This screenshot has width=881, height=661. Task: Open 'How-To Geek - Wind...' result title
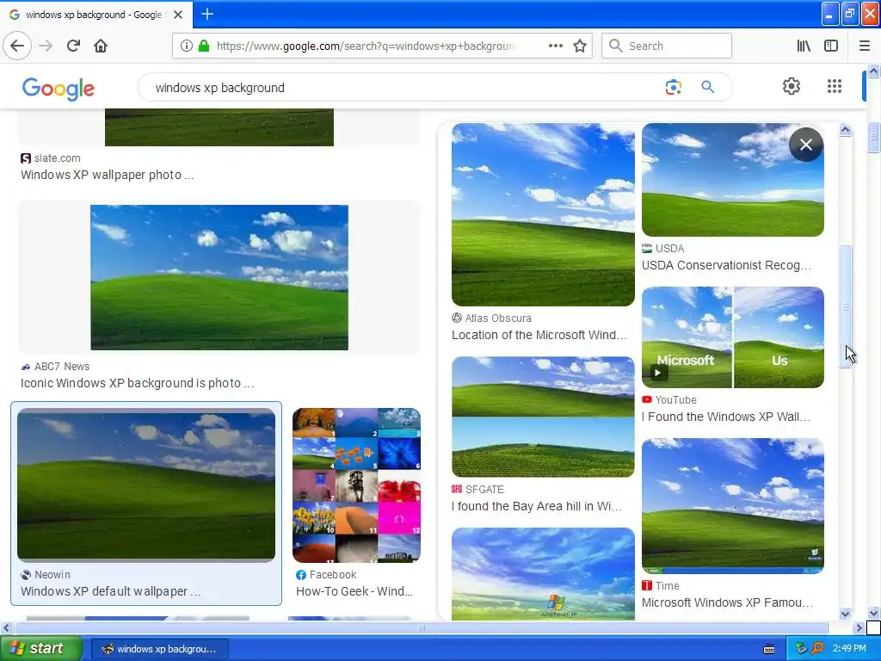354,591
